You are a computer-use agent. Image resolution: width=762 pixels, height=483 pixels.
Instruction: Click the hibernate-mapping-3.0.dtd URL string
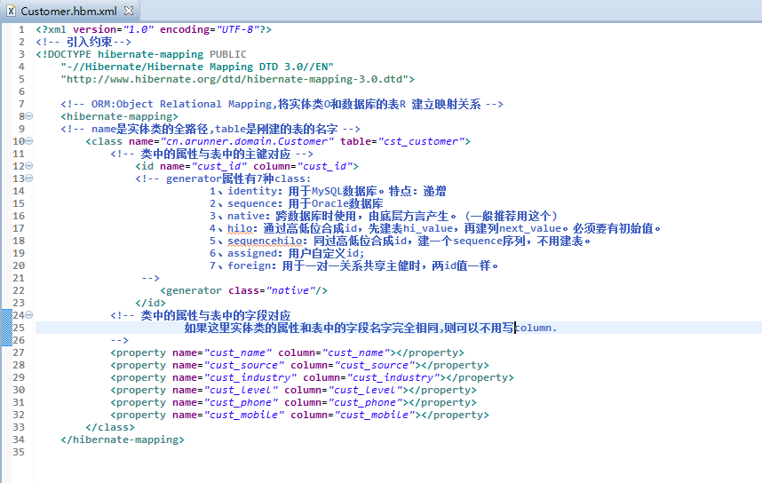pos(234,79)
